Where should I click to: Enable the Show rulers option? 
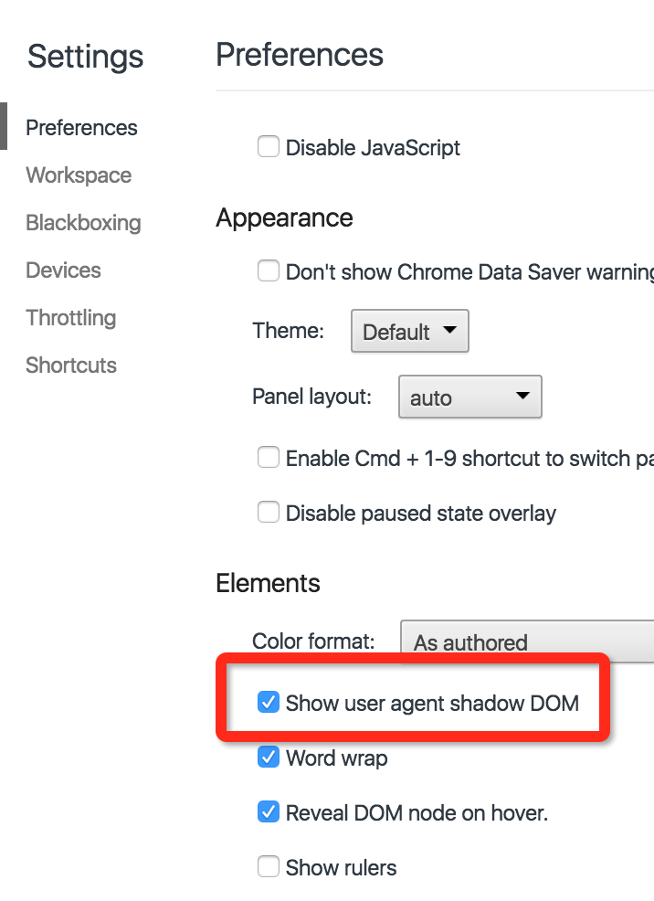click(269, 867)
